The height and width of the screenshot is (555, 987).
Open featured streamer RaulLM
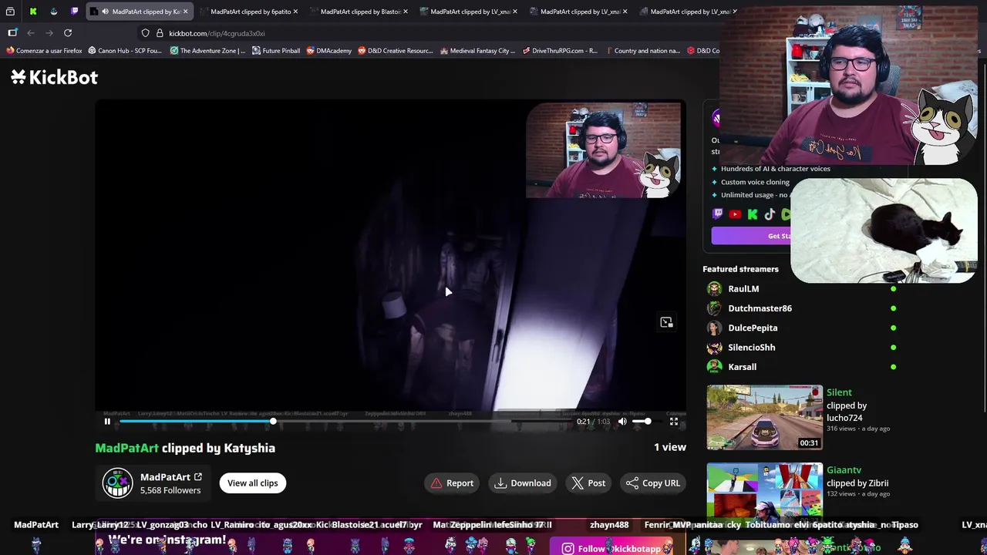(743, 289)
